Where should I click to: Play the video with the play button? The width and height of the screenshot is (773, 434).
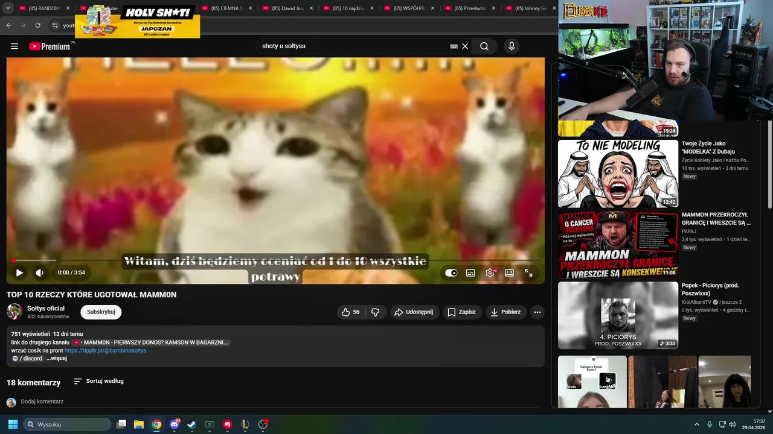click(x=19, y=272)
